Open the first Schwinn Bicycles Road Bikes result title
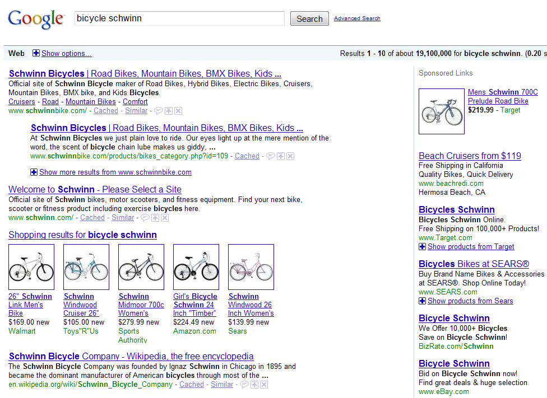The image size is (547, 398). pos(145,73)
